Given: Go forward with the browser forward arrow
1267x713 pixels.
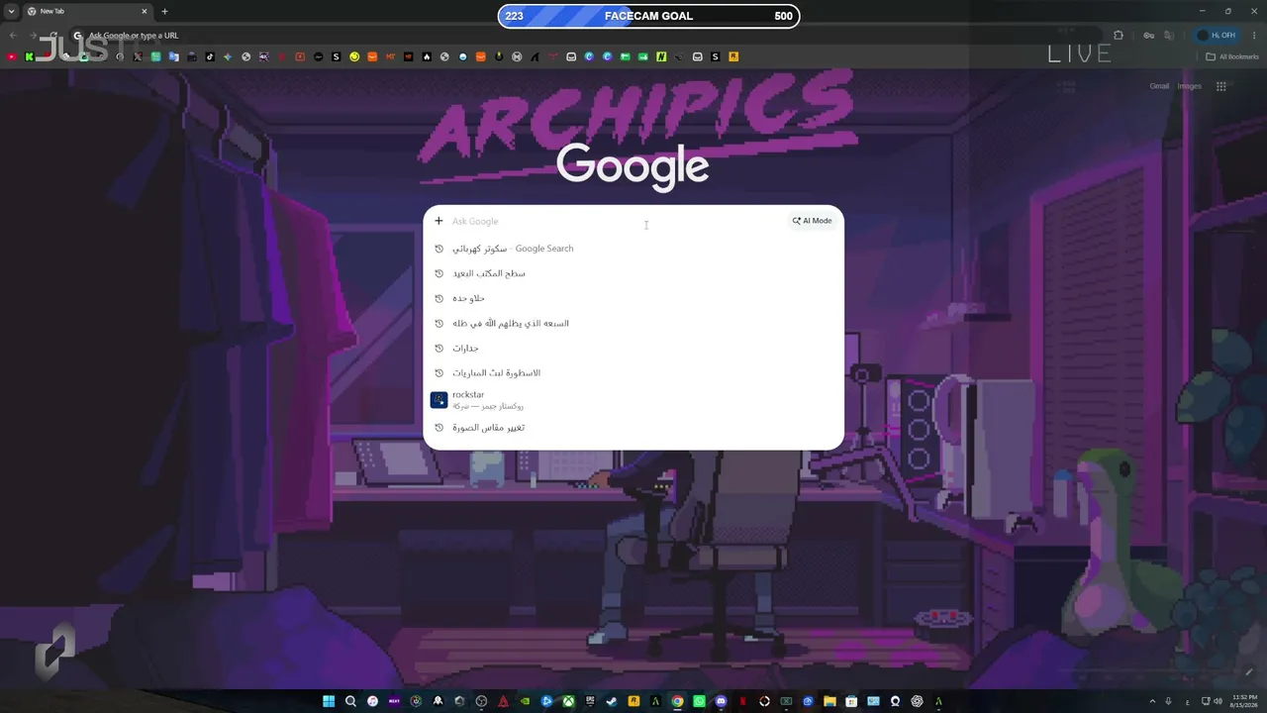Looking at the screenshot, I should 33,36.
